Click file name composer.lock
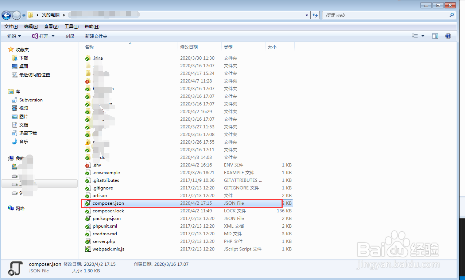The width and height of the screenshot is (465, 280). pyautogui.click(x=108, y=211)
